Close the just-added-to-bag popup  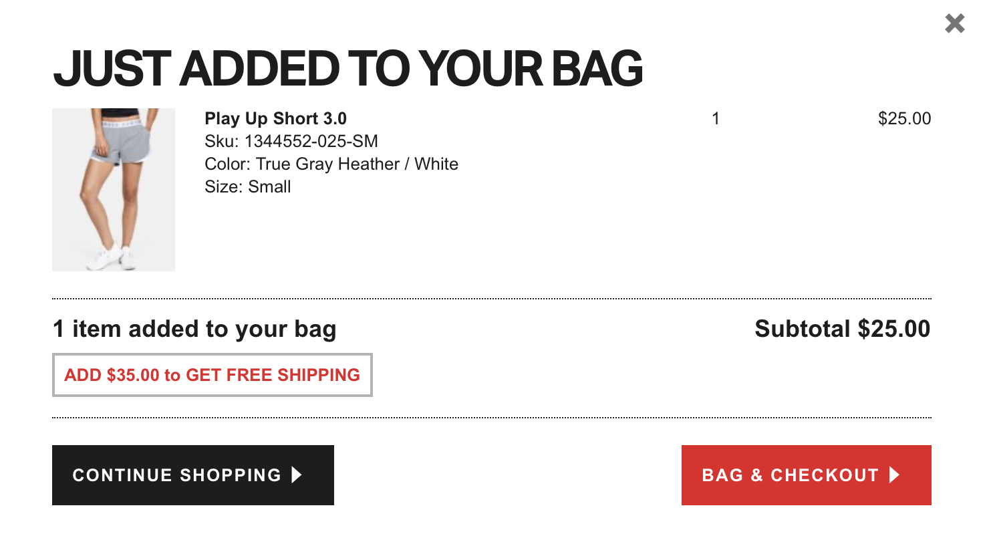coord(954,24)
